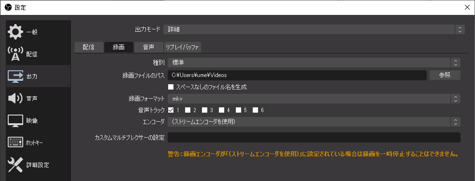The image size is (475, 181).
Task: Click the 詳細設定 label in the sidebar
Action: pos(38,165)
